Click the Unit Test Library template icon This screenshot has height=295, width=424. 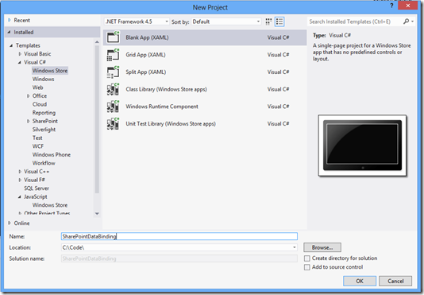[113, 124]
